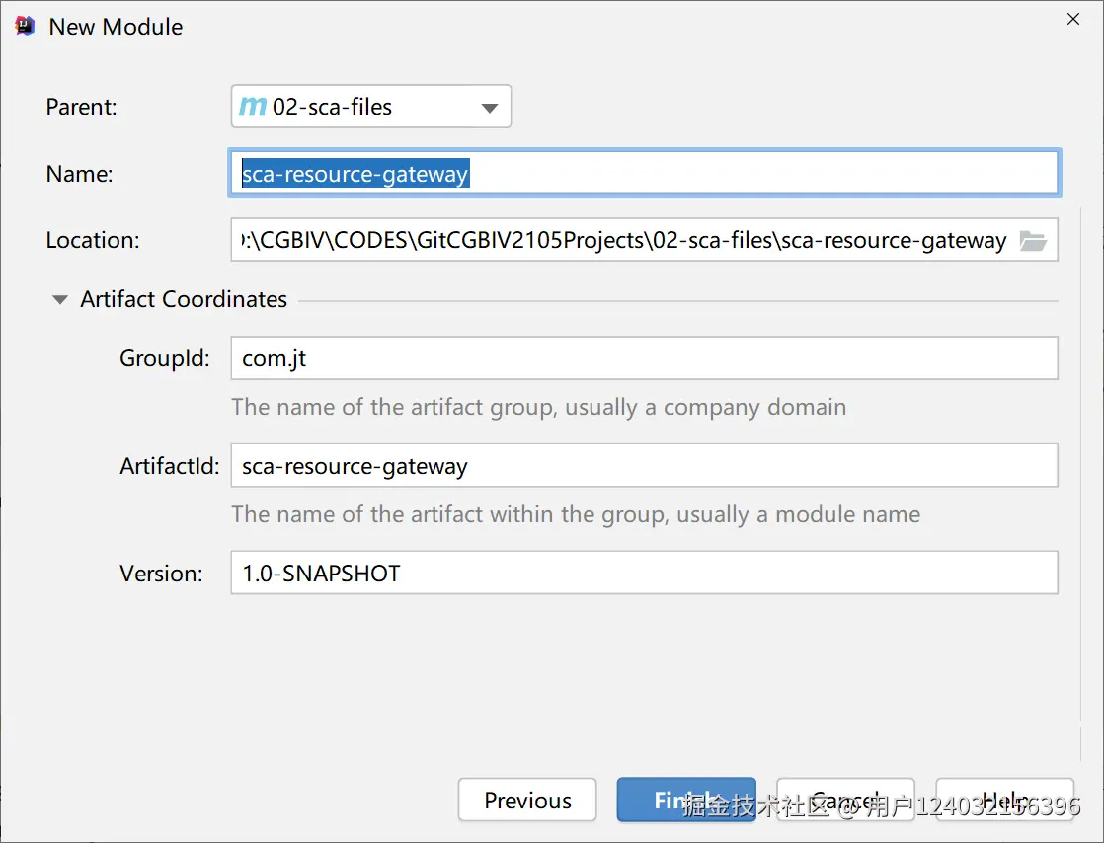Image resolution: width=1104 pixels, height=843 pixels.
Task: Open the Parent dropdown arrow
Action: 489,108
